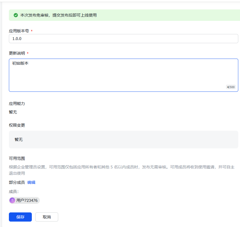The image size is (240, 227).
Task: Click the purple avatar of 用户723476
Action: tap(12, 200)
